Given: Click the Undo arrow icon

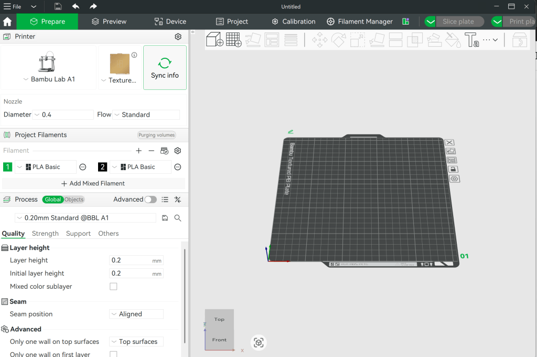Looking at the screenshot, I should point(76,6).
